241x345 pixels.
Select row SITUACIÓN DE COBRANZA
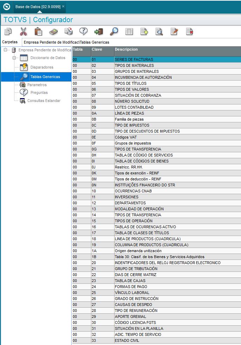[157, 95]
